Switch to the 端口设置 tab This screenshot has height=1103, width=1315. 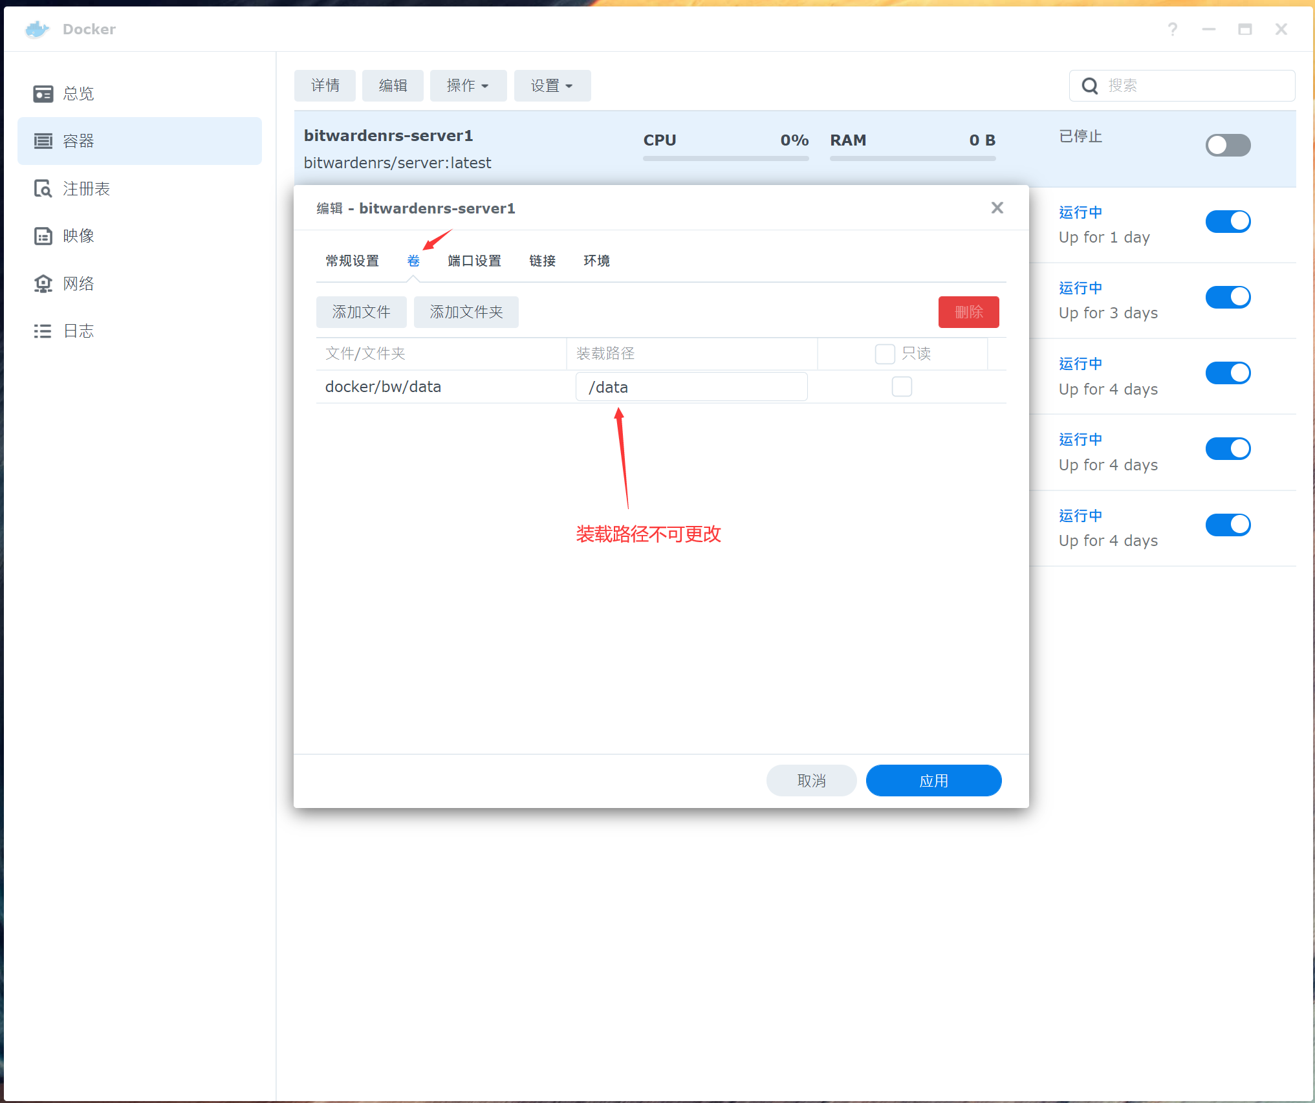point(474,261)
